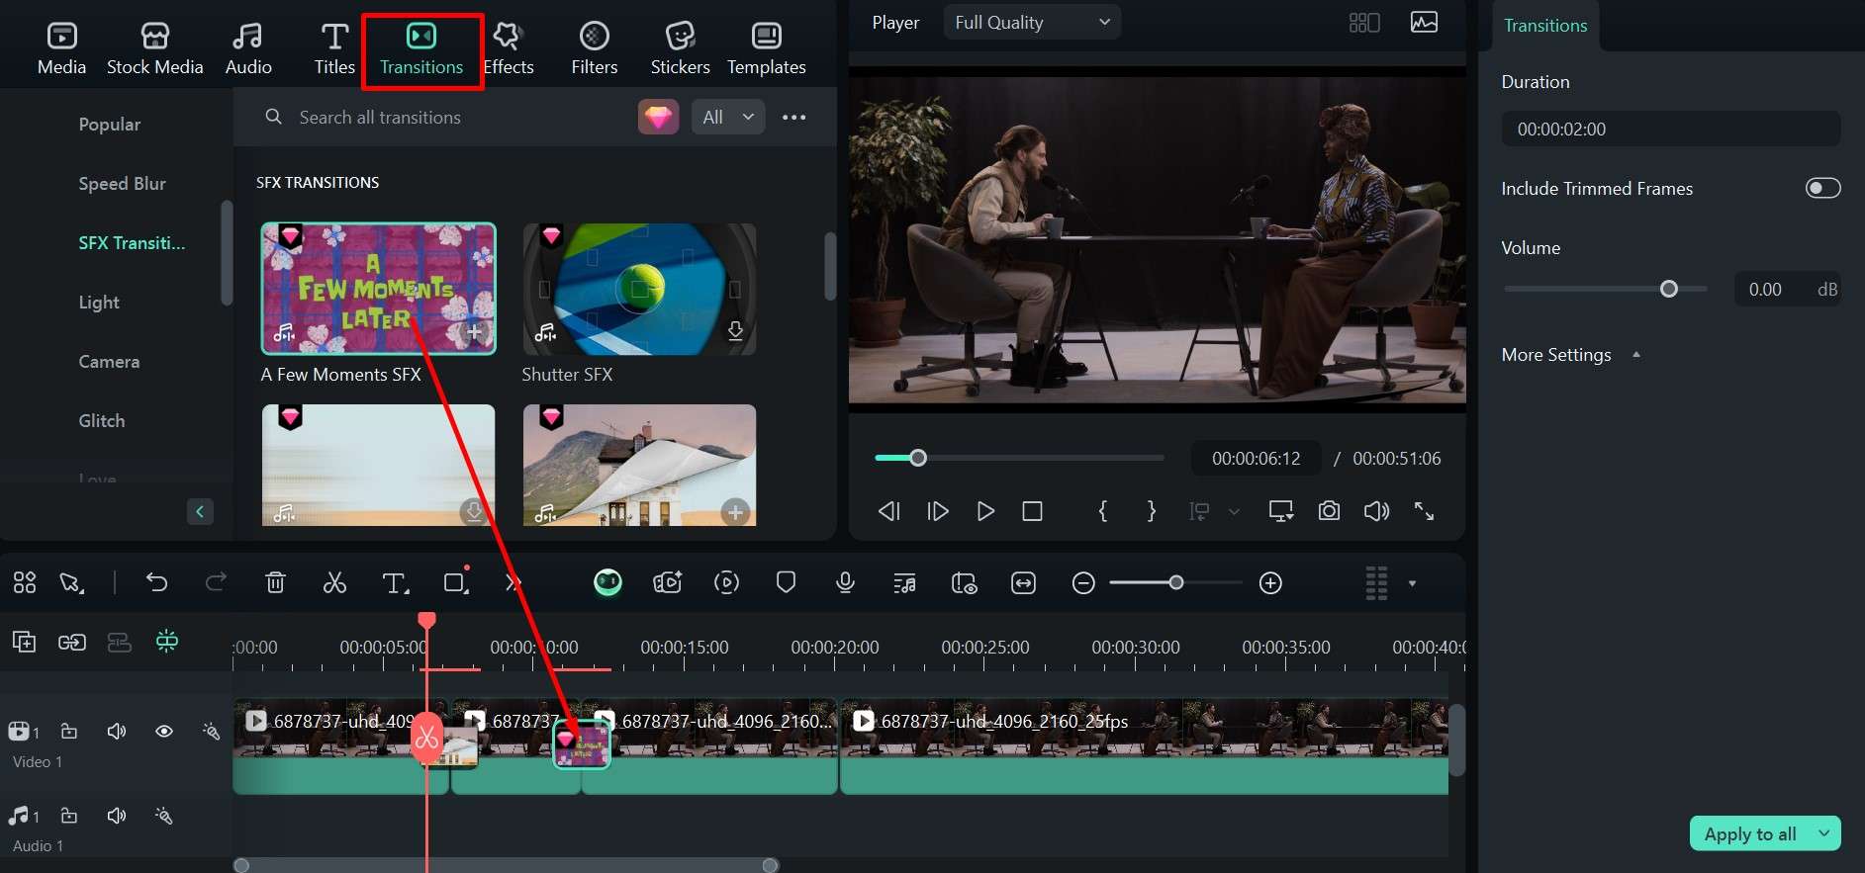Play the preview in the player
Viewport: 1865px width, 873px height.
point(984,511)
